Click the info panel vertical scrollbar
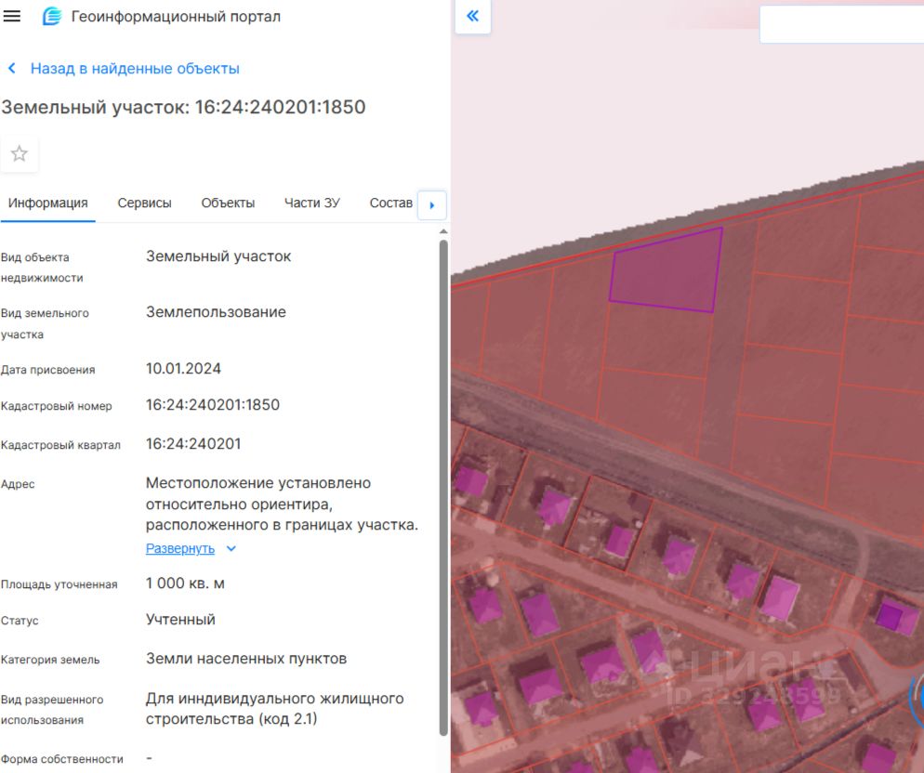This screenshot has width=924, height=773. click(x=443, y=487)
